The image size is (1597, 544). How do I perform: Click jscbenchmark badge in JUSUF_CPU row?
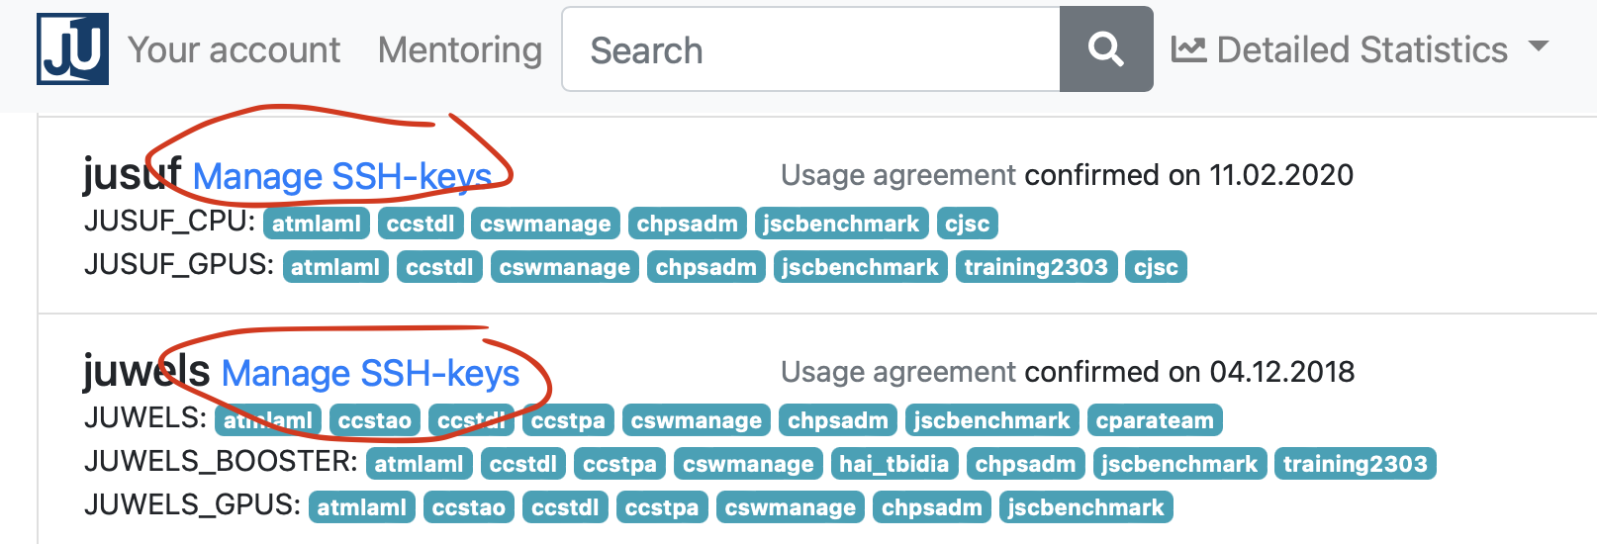click(841, 224)
